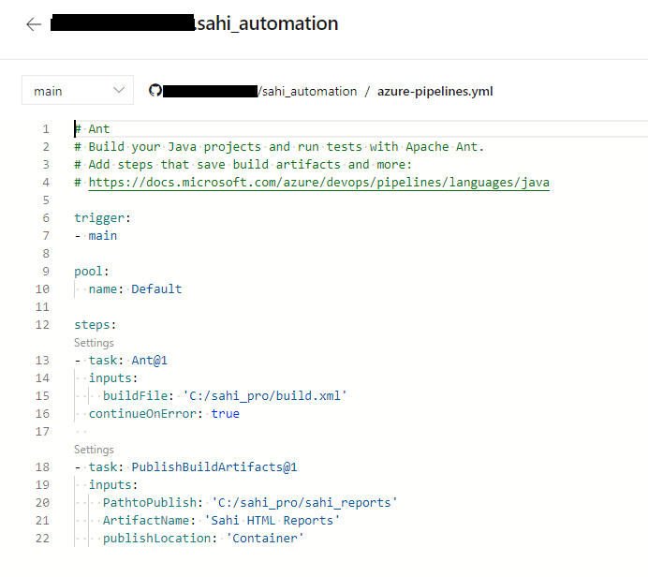Click the GitHub logo icon

(155, 91)
